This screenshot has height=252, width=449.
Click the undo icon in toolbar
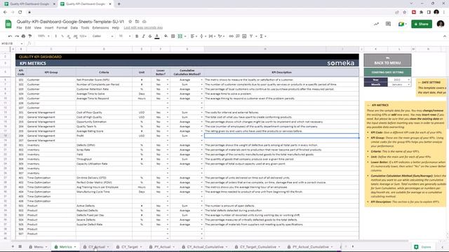(10, 36)
